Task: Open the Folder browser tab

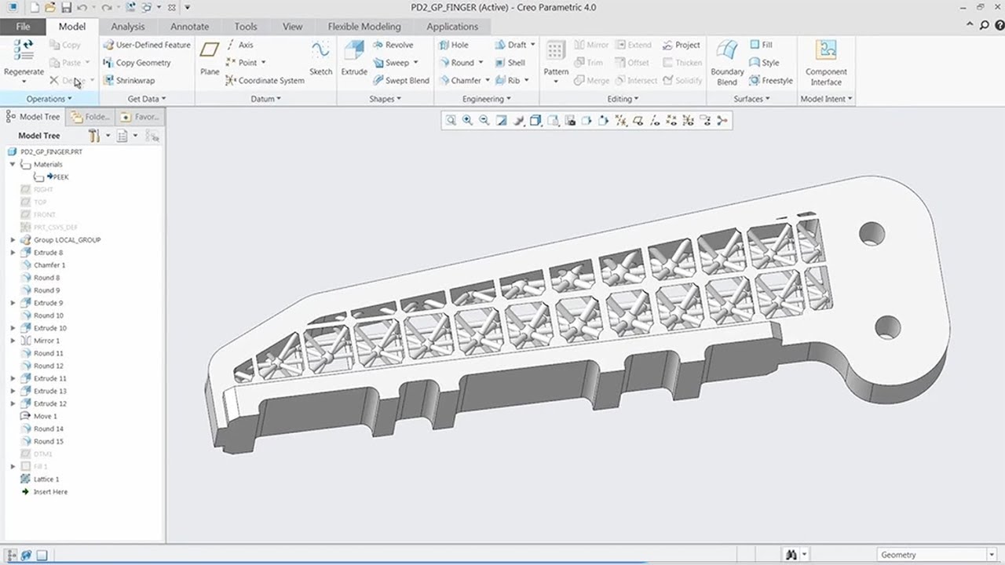Action: click(91, 117)
